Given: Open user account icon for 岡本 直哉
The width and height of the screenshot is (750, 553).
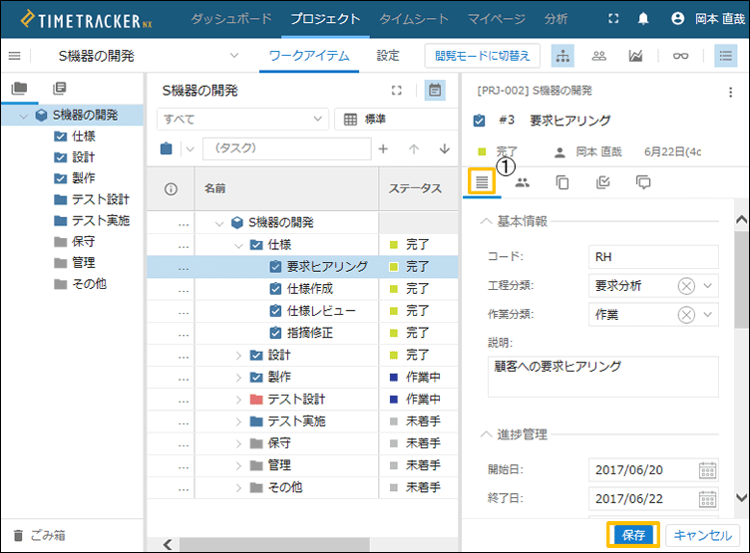Looking at the screenshot, I should tap(678, 19).
